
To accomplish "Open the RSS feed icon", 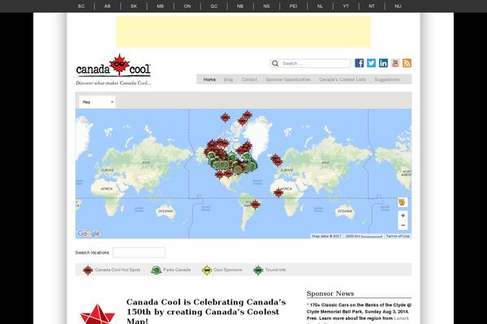I will [x=407, y=63].
